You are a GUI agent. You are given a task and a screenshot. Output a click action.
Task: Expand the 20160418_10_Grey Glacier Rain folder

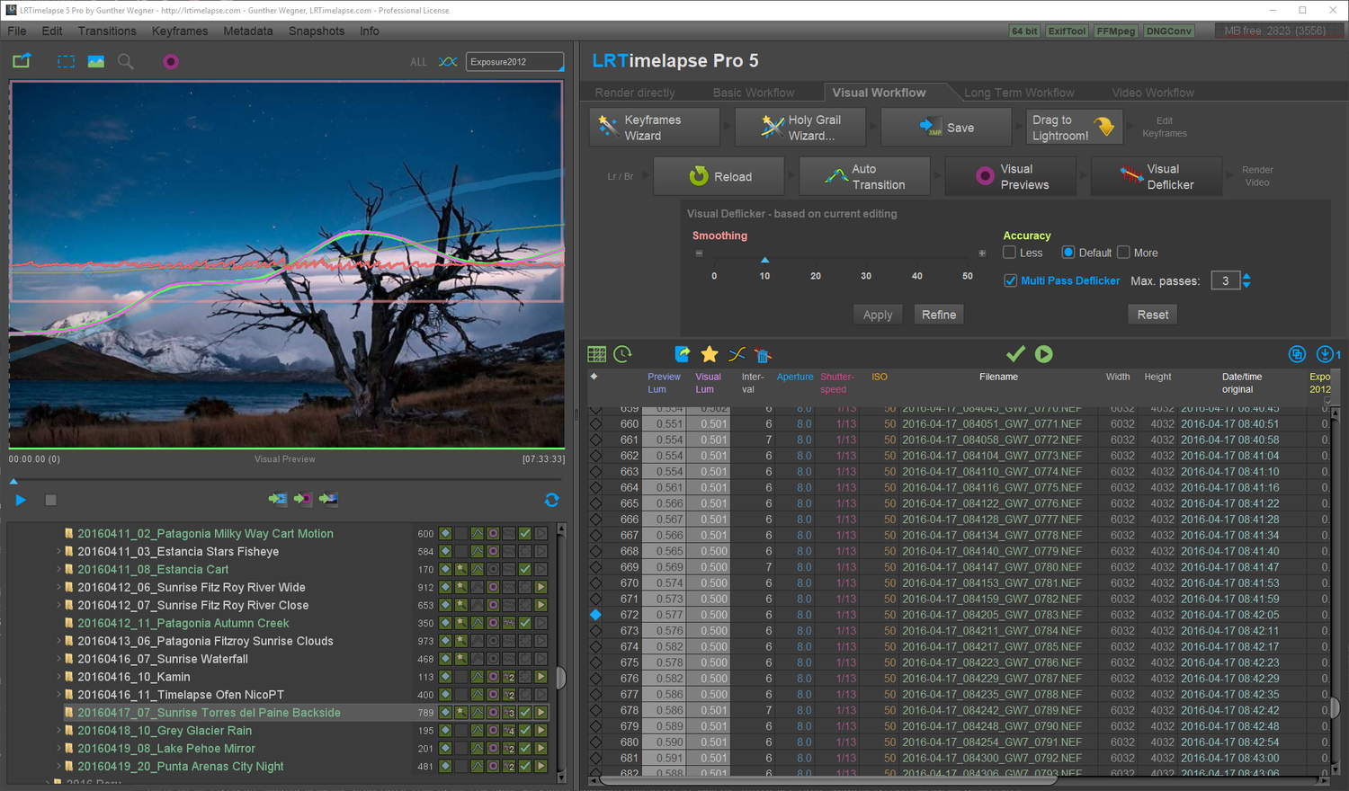[x=58, y=731]
